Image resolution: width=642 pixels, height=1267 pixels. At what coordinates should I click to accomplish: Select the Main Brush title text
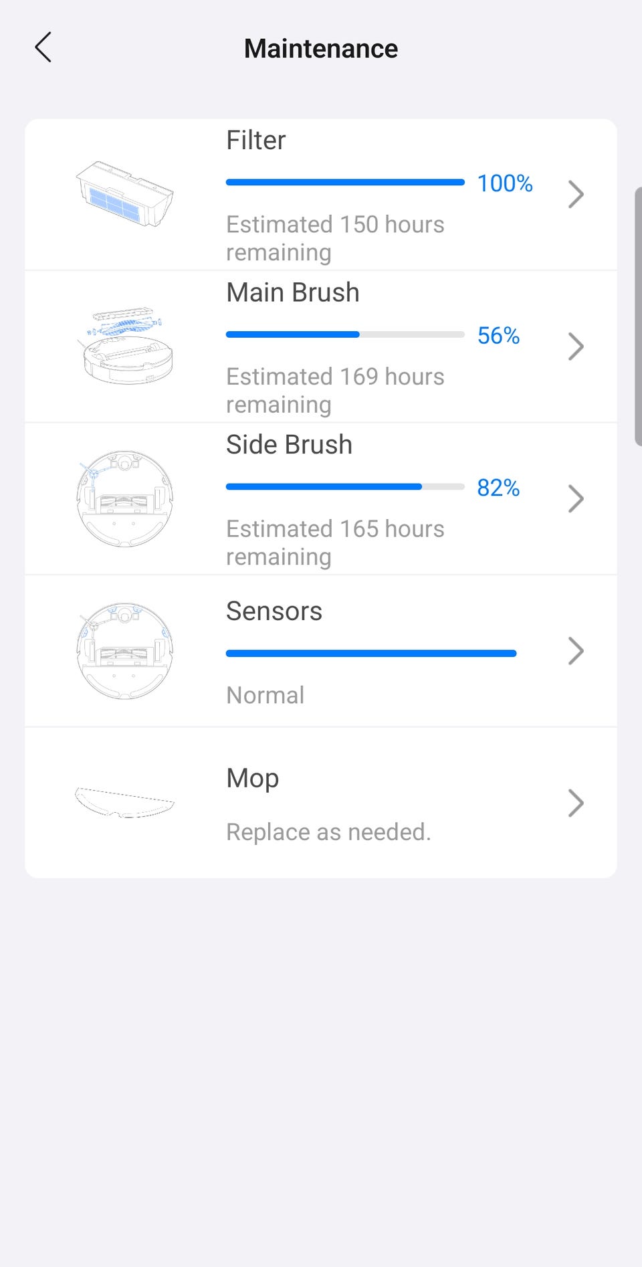click(293, 292)
